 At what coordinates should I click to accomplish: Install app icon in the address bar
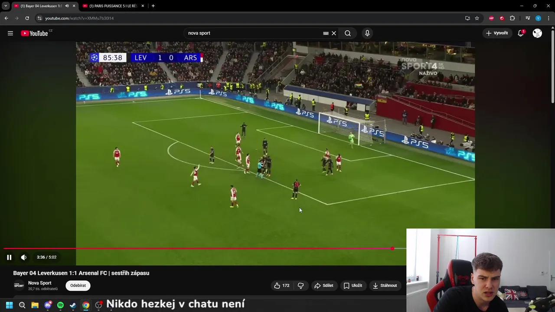pyautogui.click(x=467, y=18)
